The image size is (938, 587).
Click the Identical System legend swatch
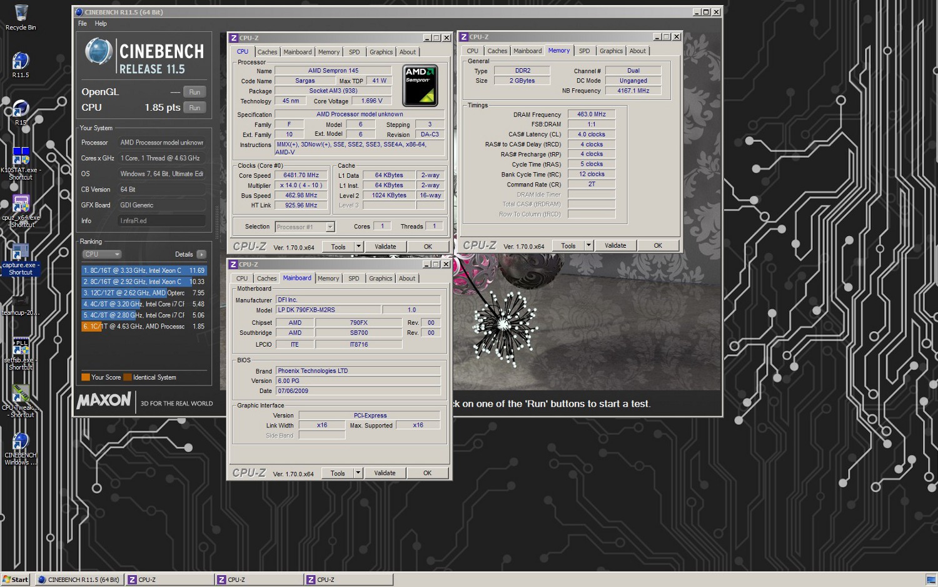(128, 377)
